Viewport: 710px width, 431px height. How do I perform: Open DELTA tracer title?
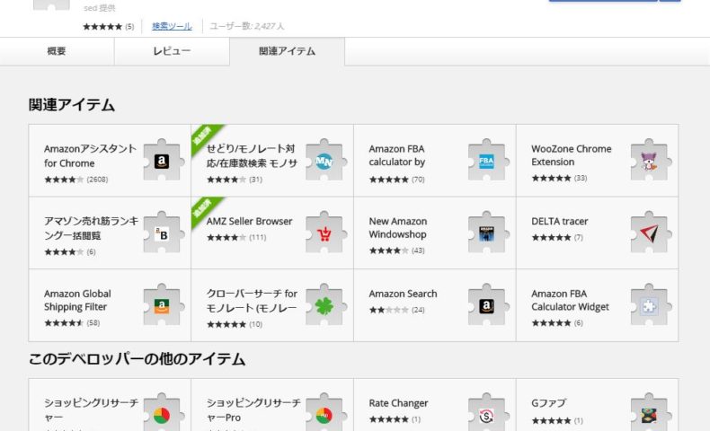[x=560, y=221]
